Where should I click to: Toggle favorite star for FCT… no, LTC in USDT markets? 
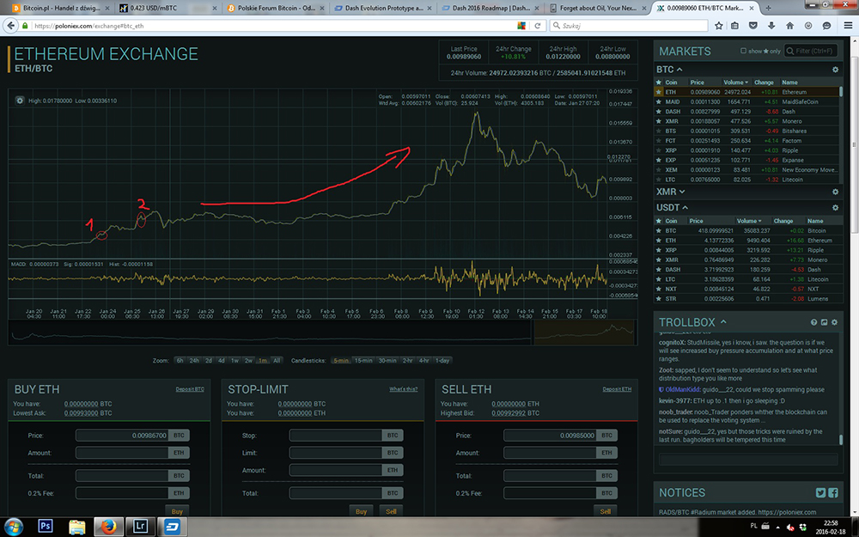659,279
